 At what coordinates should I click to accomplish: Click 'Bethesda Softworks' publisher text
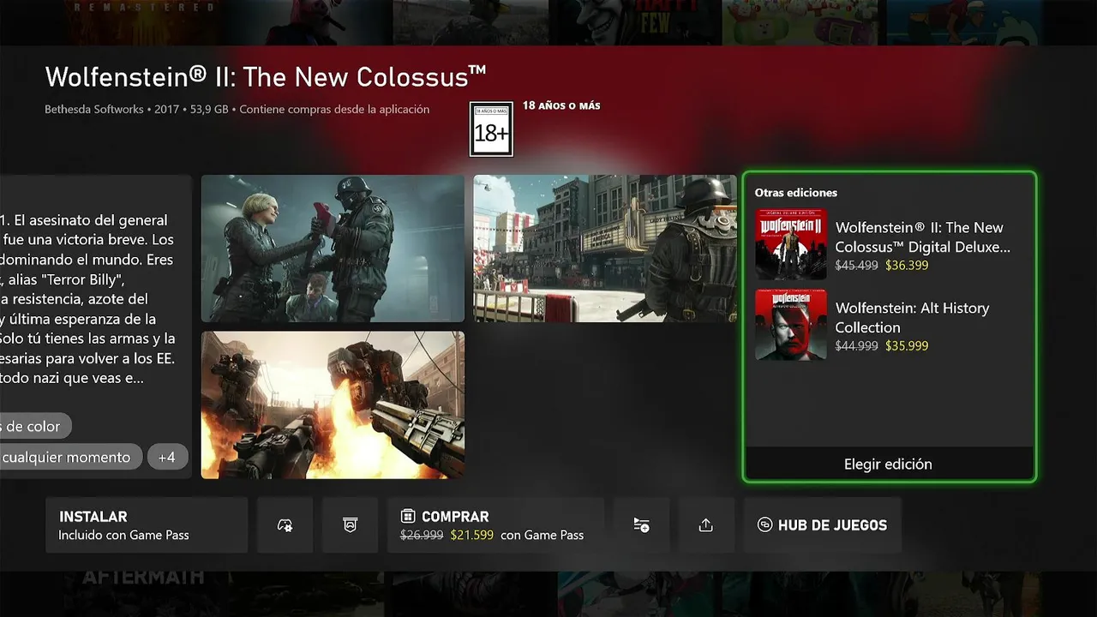(x=94, y=110)
